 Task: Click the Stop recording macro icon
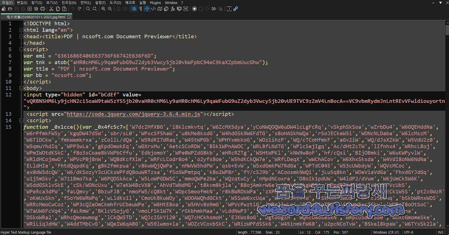coord(201,9)
